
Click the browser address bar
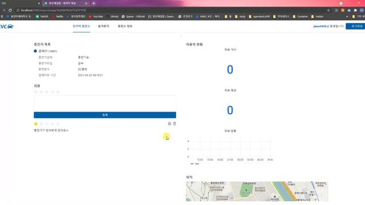pyautogui.click(x=170, y=10)
